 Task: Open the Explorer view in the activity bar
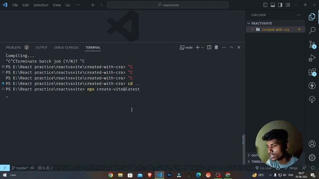312,17
